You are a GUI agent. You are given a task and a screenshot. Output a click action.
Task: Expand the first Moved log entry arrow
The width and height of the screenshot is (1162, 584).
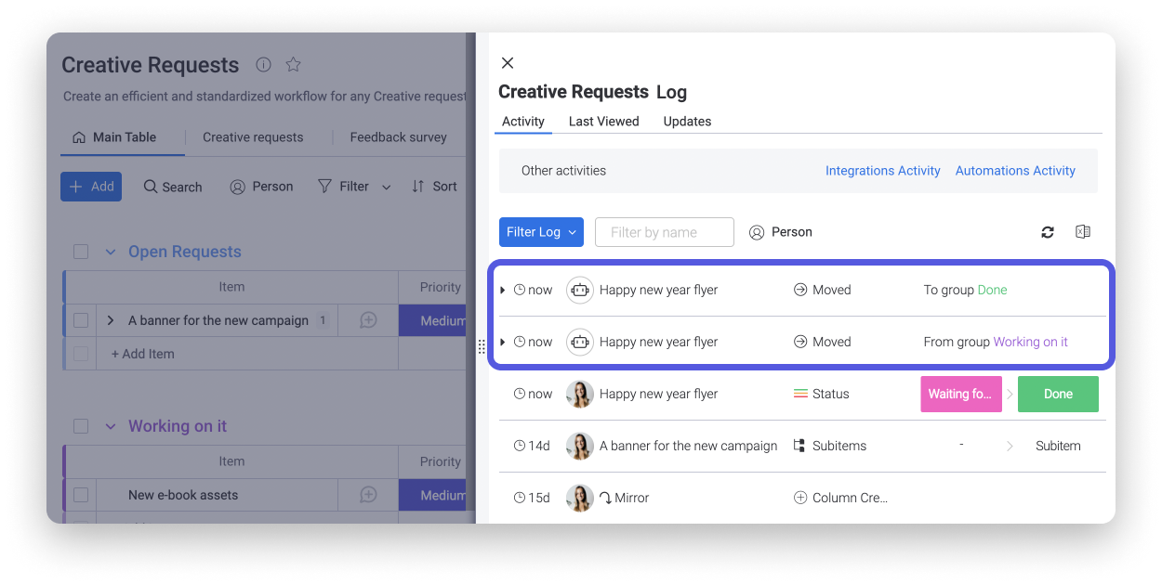[x=503, y=290]
